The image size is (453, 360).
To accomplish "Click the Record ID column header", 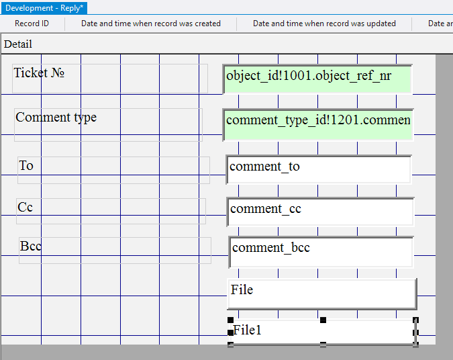I will click(32, 24).
